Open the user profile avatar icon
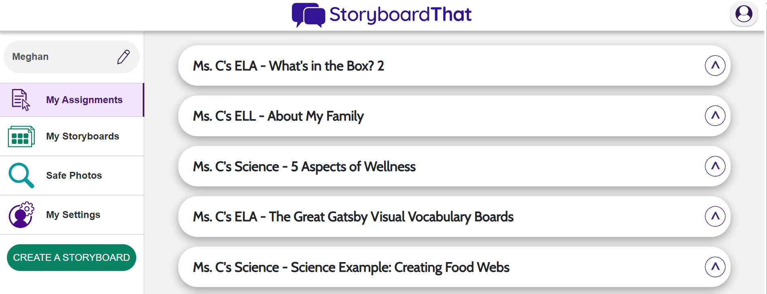The width and height of the screenshot is (767, 294). pos(744,14)
